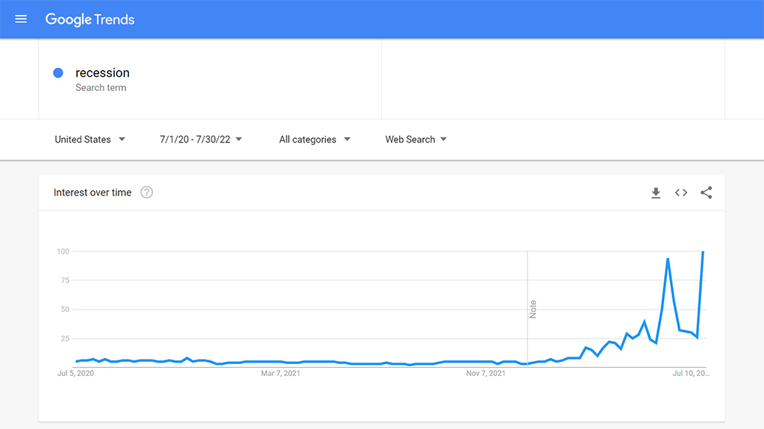The width and height of the screenshot is (764, 429).
Task: Edit the recession search term
Action: [x=102, y=73]
